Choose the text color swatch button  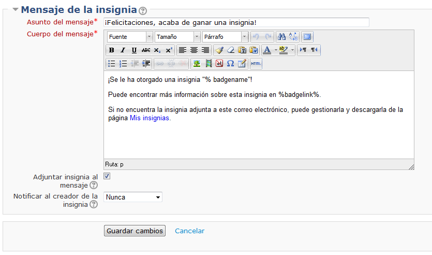tap(267, 50)
